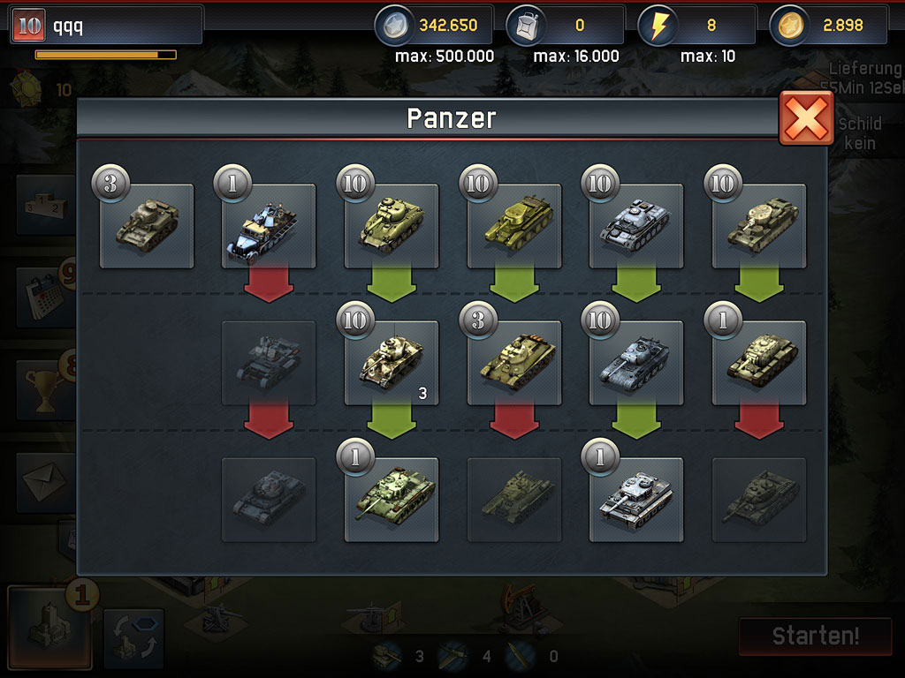
Task: Tap the lightning bolt energy icon
Action: 658,26
